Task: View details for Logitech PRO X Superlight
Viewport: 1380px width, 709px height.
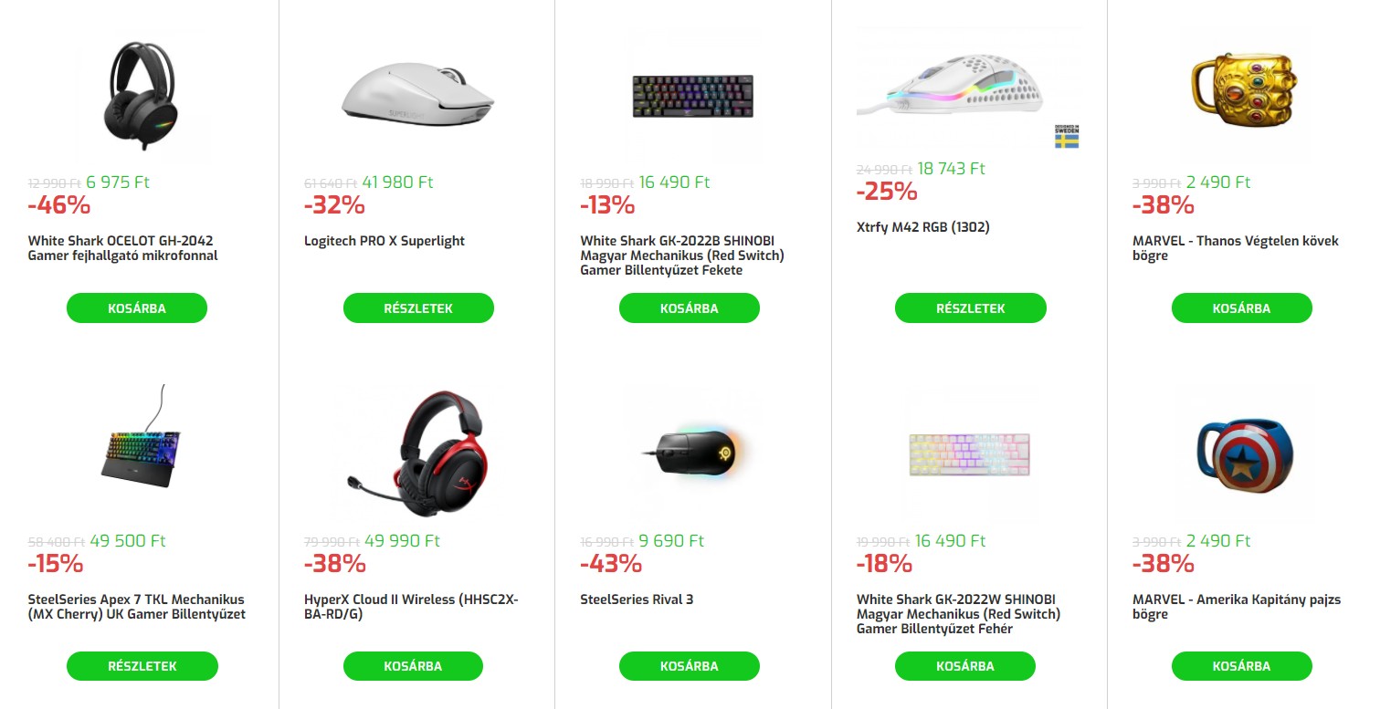Action: [418, 308]
